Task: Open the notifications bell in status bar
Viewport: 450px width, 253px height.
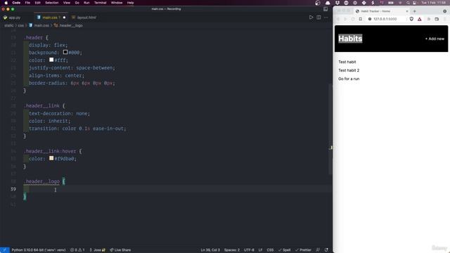Action: [326, 250]
